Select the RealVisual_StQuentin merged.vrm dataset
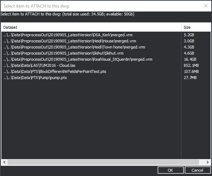Viewport: 212px width, 176px height. pos(78,59)
